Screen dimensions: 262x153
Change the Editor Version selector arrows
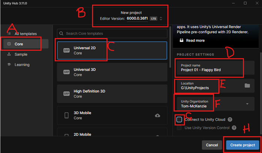[161, 18]
